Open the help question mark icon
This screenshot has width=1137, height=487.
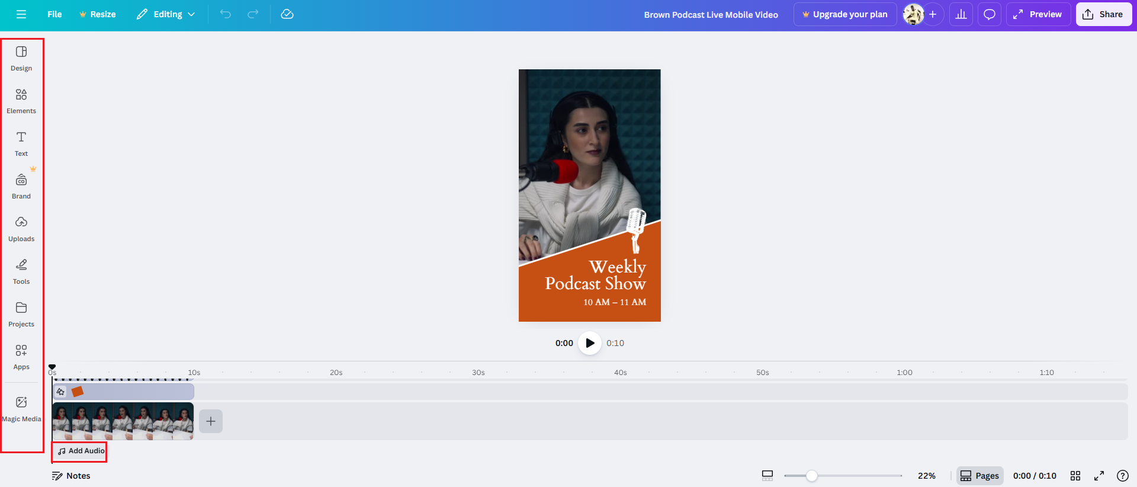1123,476
